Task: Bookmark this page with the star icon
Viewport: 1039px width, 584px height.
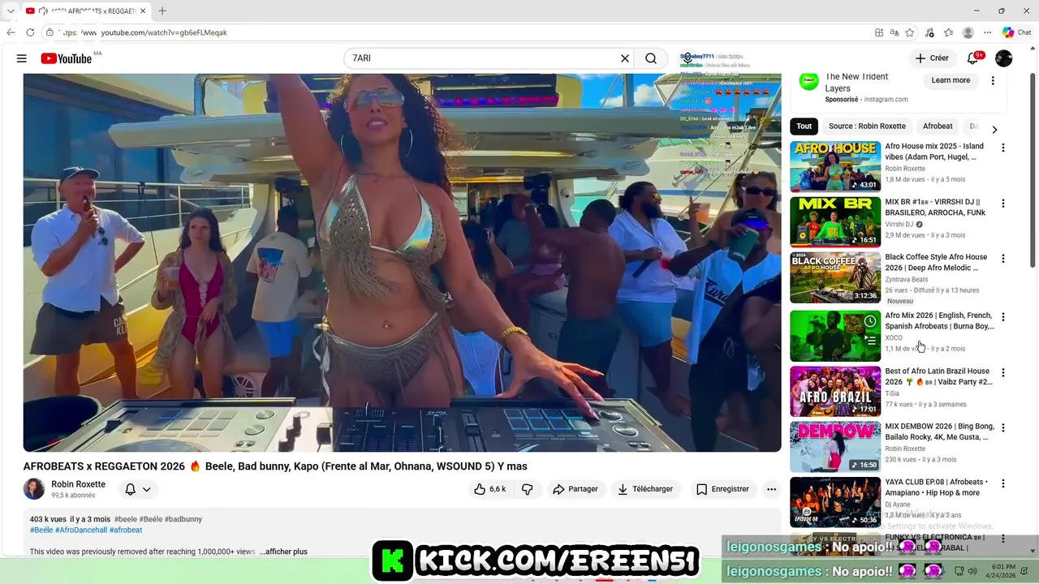Action: (910, 32)
